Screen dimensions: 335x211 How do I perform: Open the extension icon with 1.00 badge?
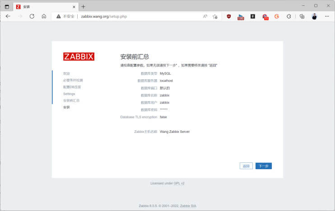pos(241,17)
